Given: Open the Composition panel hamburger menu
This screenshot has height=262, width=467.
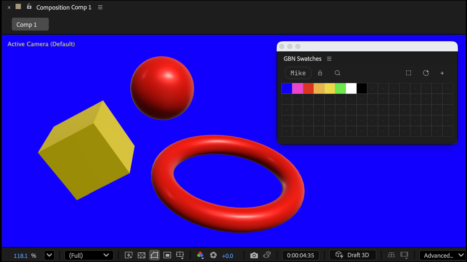Looking at the screenshot, I should tap(100, 7).
